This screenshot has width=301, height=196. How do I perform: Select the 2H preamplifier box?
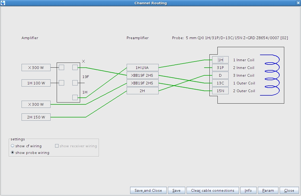[x=142, y=91]
